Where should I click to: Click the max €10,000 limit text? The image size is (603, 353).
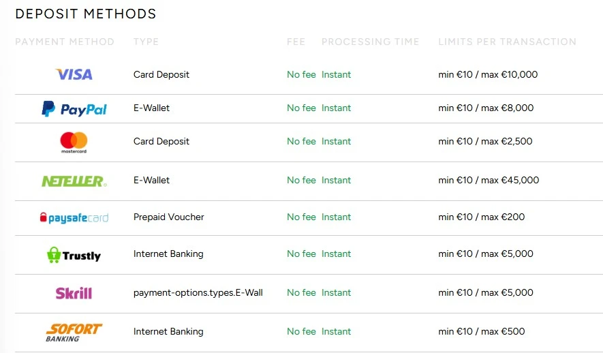tap(509, 74)
